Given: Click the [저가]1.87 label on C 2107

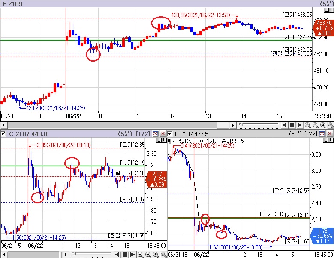Looking at the screenshot, I should [x=132, y=199].
